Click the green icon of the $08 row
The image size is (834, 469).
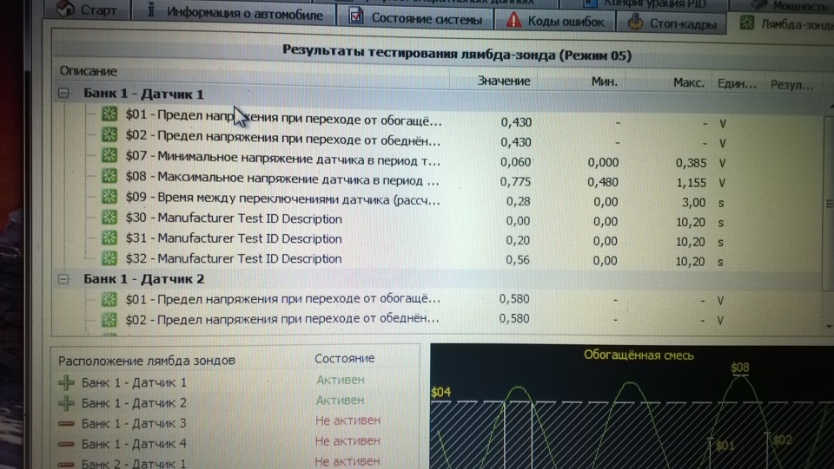tap(109, 176)
